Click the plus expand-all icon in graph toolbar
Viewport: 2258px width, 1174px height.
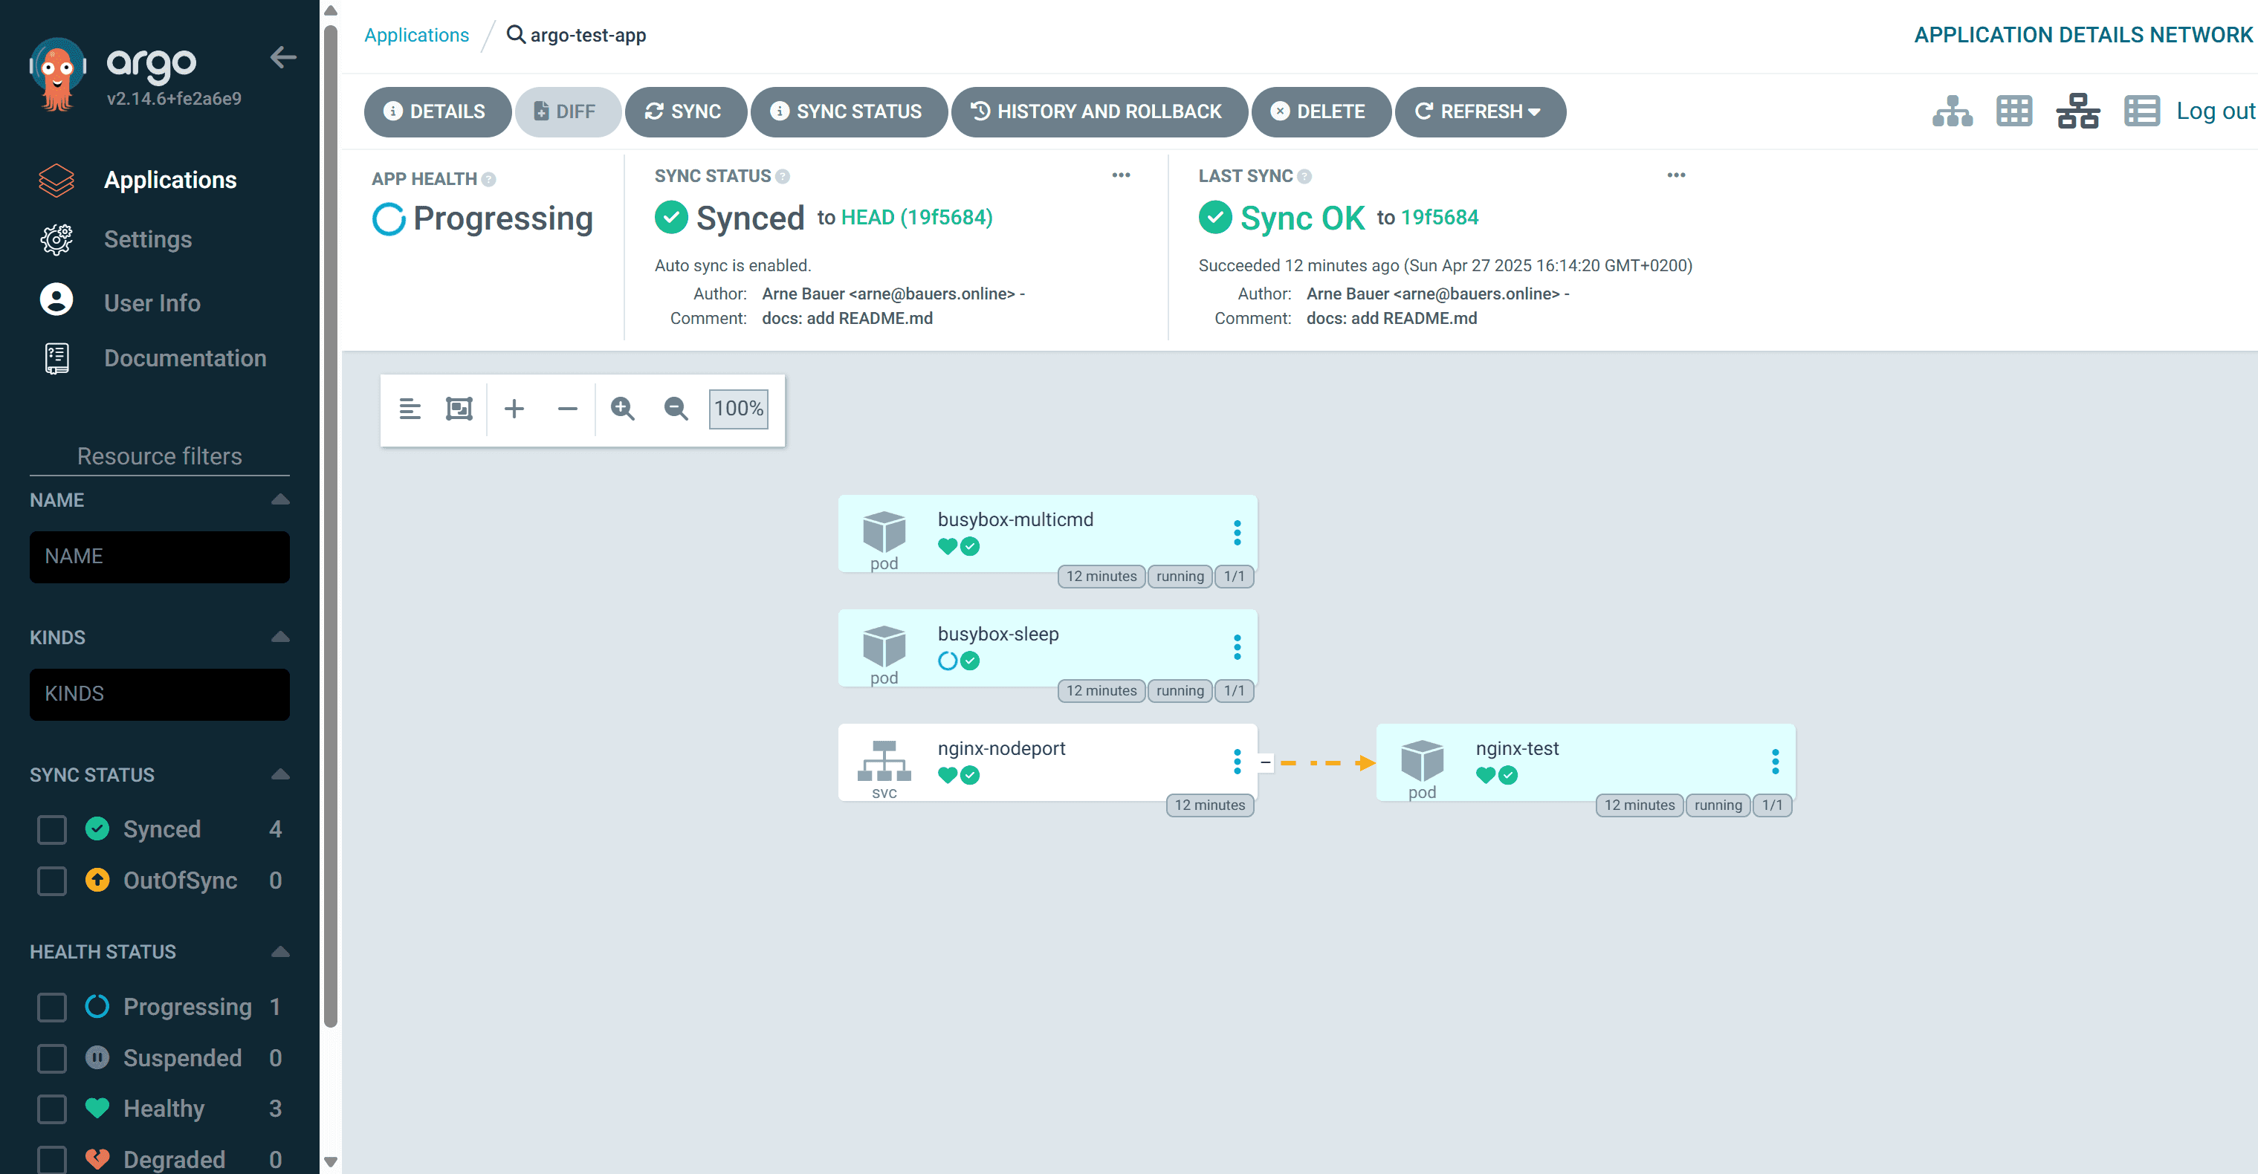tap(514, 408)
